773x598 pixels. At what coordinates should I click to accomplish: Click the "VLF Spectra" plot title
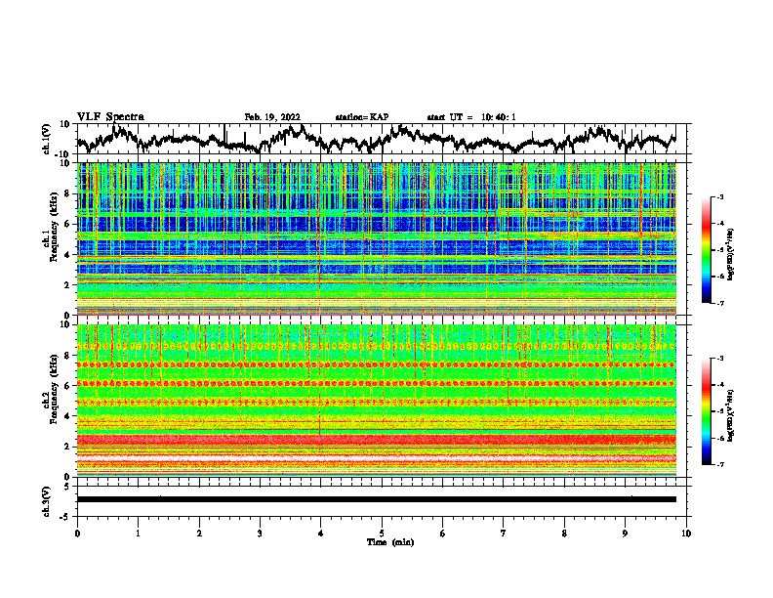click(x=110, y=117)
